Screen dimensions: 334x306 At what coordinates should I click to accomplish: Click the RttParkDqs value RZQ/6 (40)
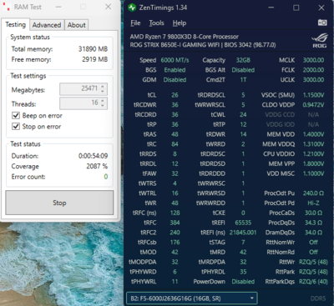click(313, 282)
